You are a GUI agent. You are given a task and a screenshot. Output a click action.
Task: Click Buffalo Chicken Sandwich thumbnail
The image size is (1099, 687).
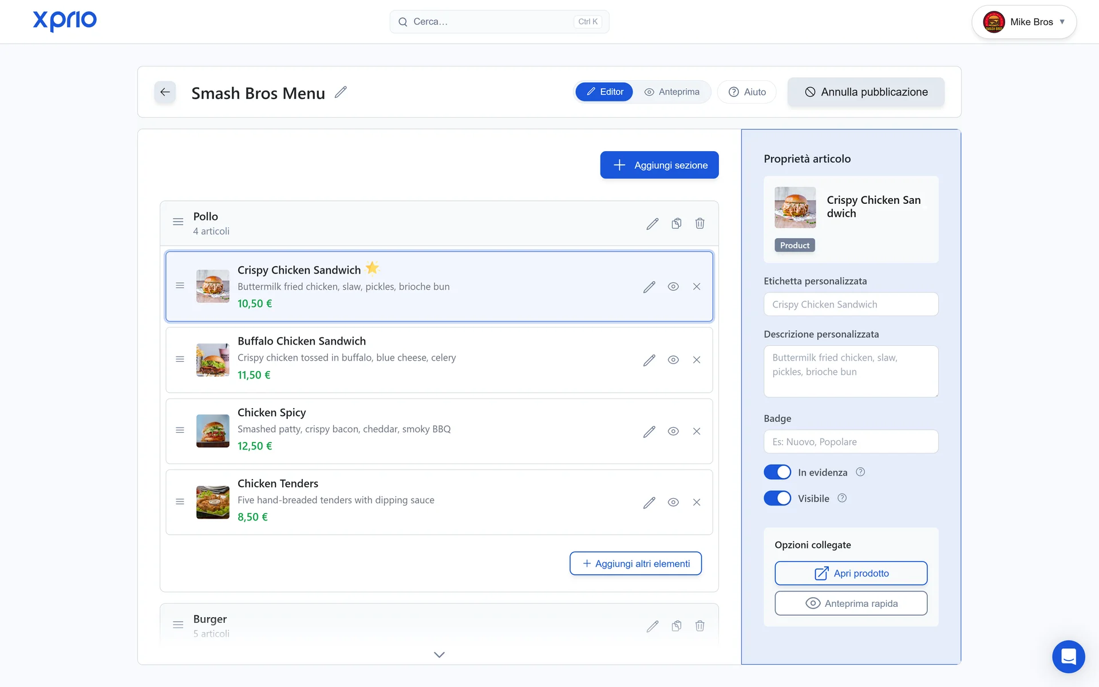click(213, 360)
